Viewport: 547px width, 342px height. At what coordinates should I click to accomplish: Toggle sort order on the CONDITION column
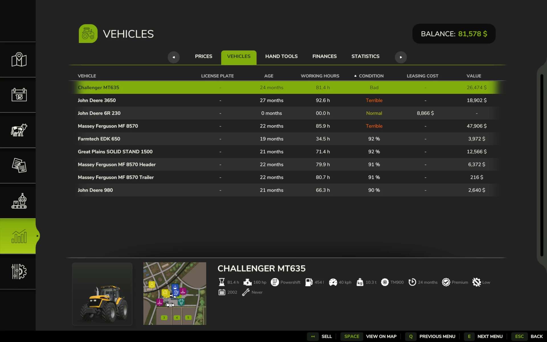click(x=371, y=76)
